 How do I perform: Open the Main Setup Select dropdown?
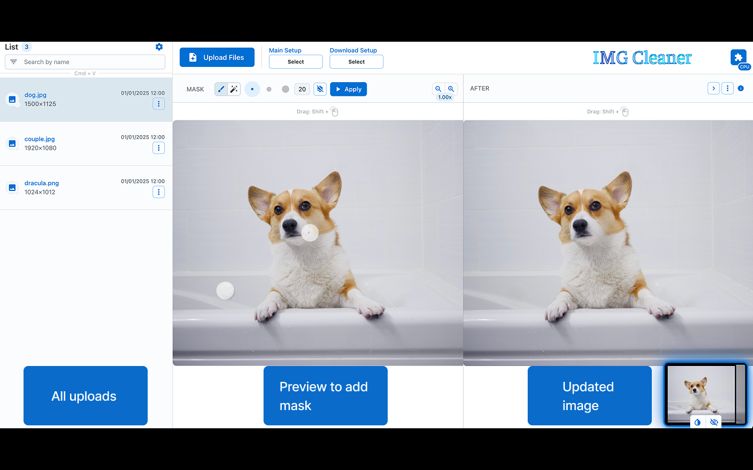click(x=295, y=61)
